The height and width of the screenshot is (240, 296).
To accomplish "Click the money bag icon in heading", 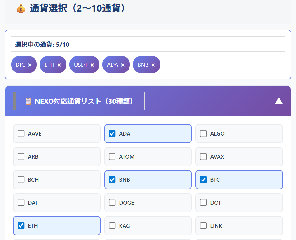I will tap(21, 9).
